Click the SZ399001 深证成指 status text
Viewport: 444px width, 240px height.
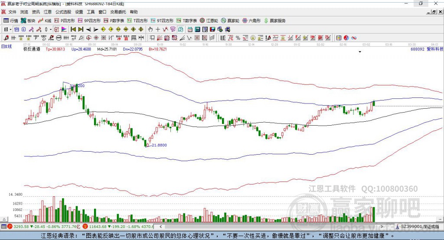[x=420, y=227]
